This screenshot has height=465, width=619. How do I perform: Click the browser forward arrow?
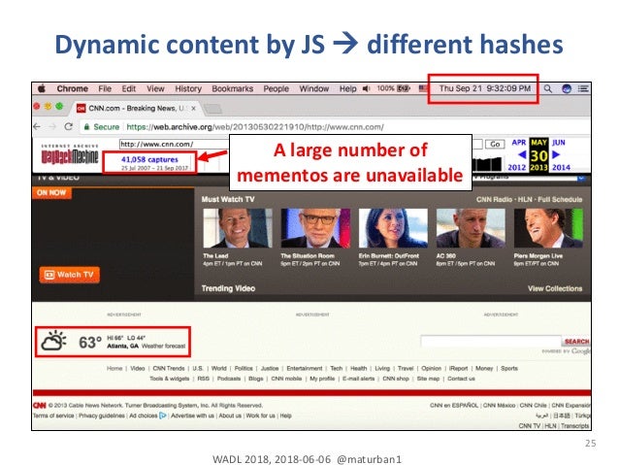(52, 127)
